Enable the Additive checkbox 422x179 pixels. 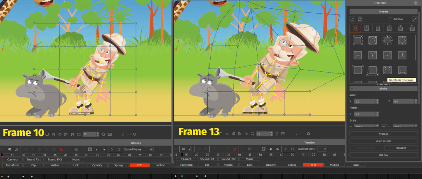tap(390, 19)
